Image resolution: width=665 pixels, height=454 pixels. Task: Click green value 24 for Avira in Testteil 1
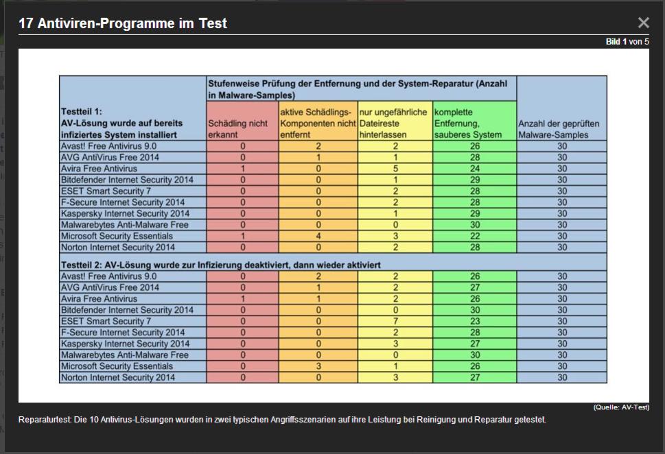tap(475, 169)
